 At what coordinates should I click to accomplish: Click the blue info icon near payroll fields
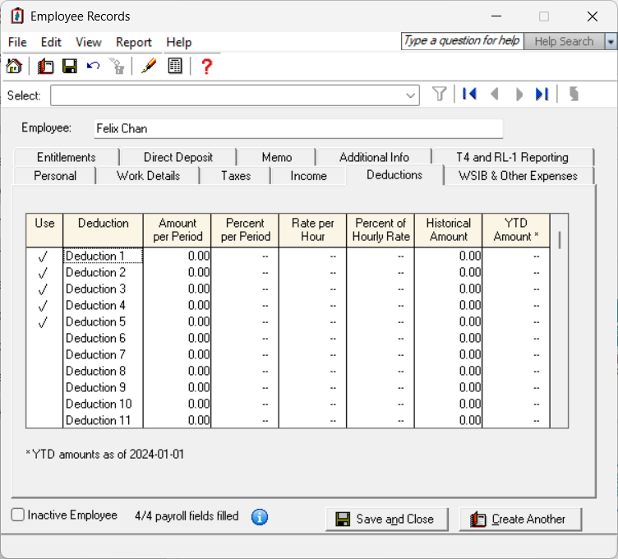pyautogui.click(x=260, y=517)
